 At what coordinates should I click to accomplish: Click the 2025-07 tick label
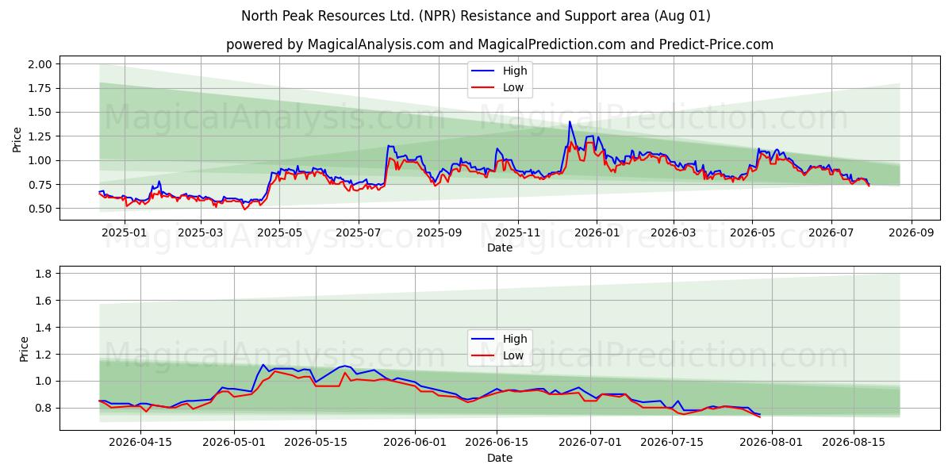pos(359,232)
